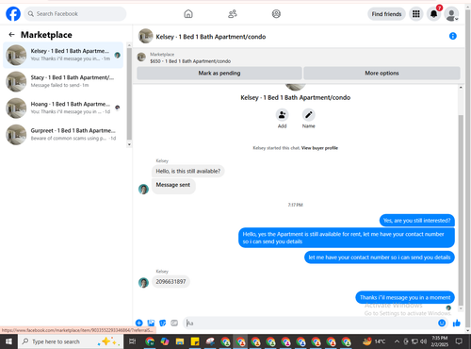Click 'Yes, are you still interested?' message
The height and width of the screenshot is (349, 471).
pyautogui.click(x=417, y=221)
